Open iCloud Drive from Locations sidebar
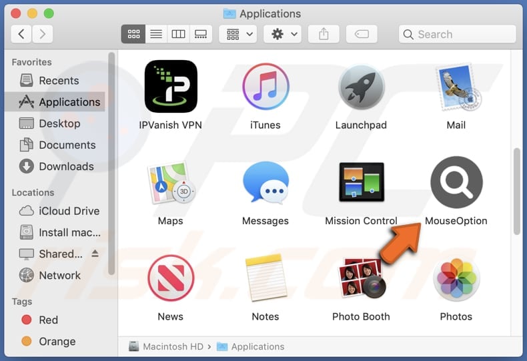 click(69, 211)
